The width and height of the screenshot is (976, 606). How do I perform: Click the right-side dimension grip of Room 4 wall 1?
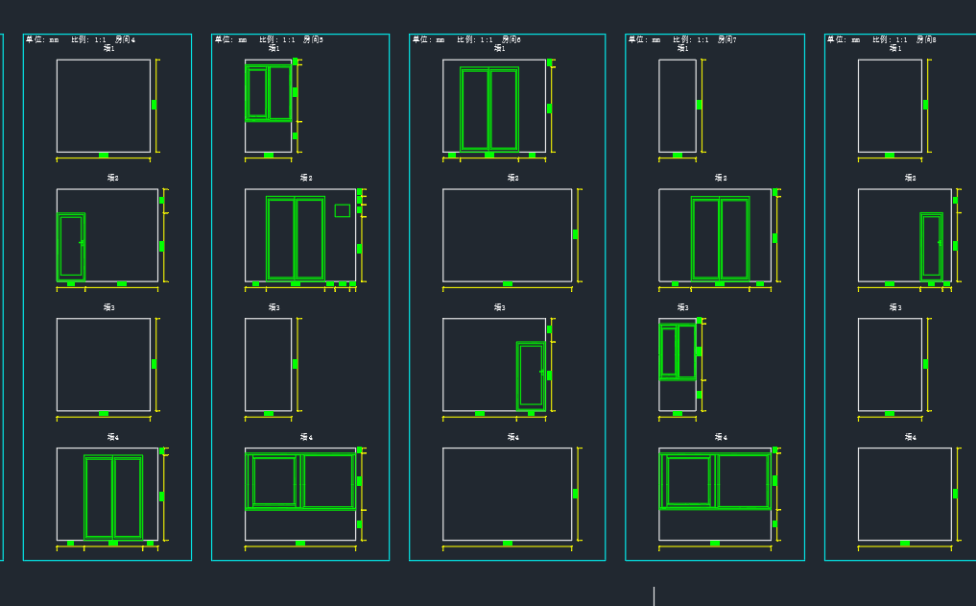[154, 105]
